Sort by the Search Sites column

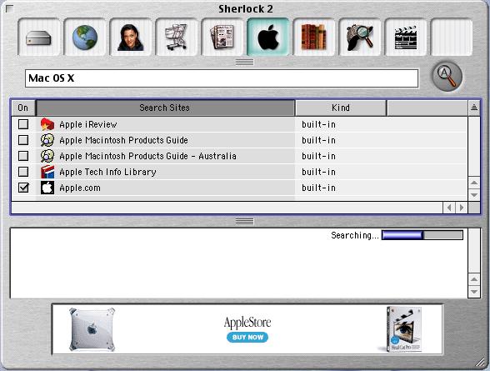(x=165, y=108)
